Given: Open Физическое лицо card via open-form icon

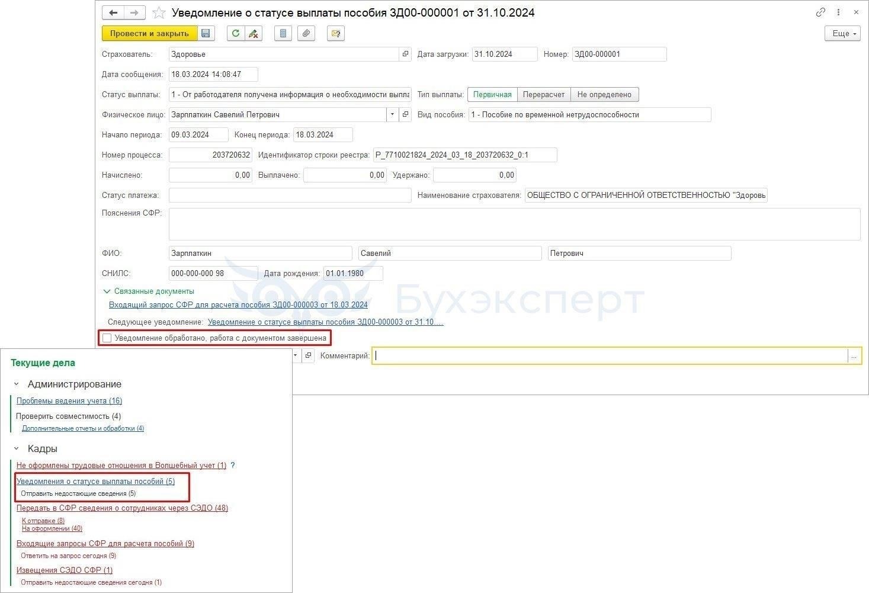Looking at the screenshot, I should point(405,114).
